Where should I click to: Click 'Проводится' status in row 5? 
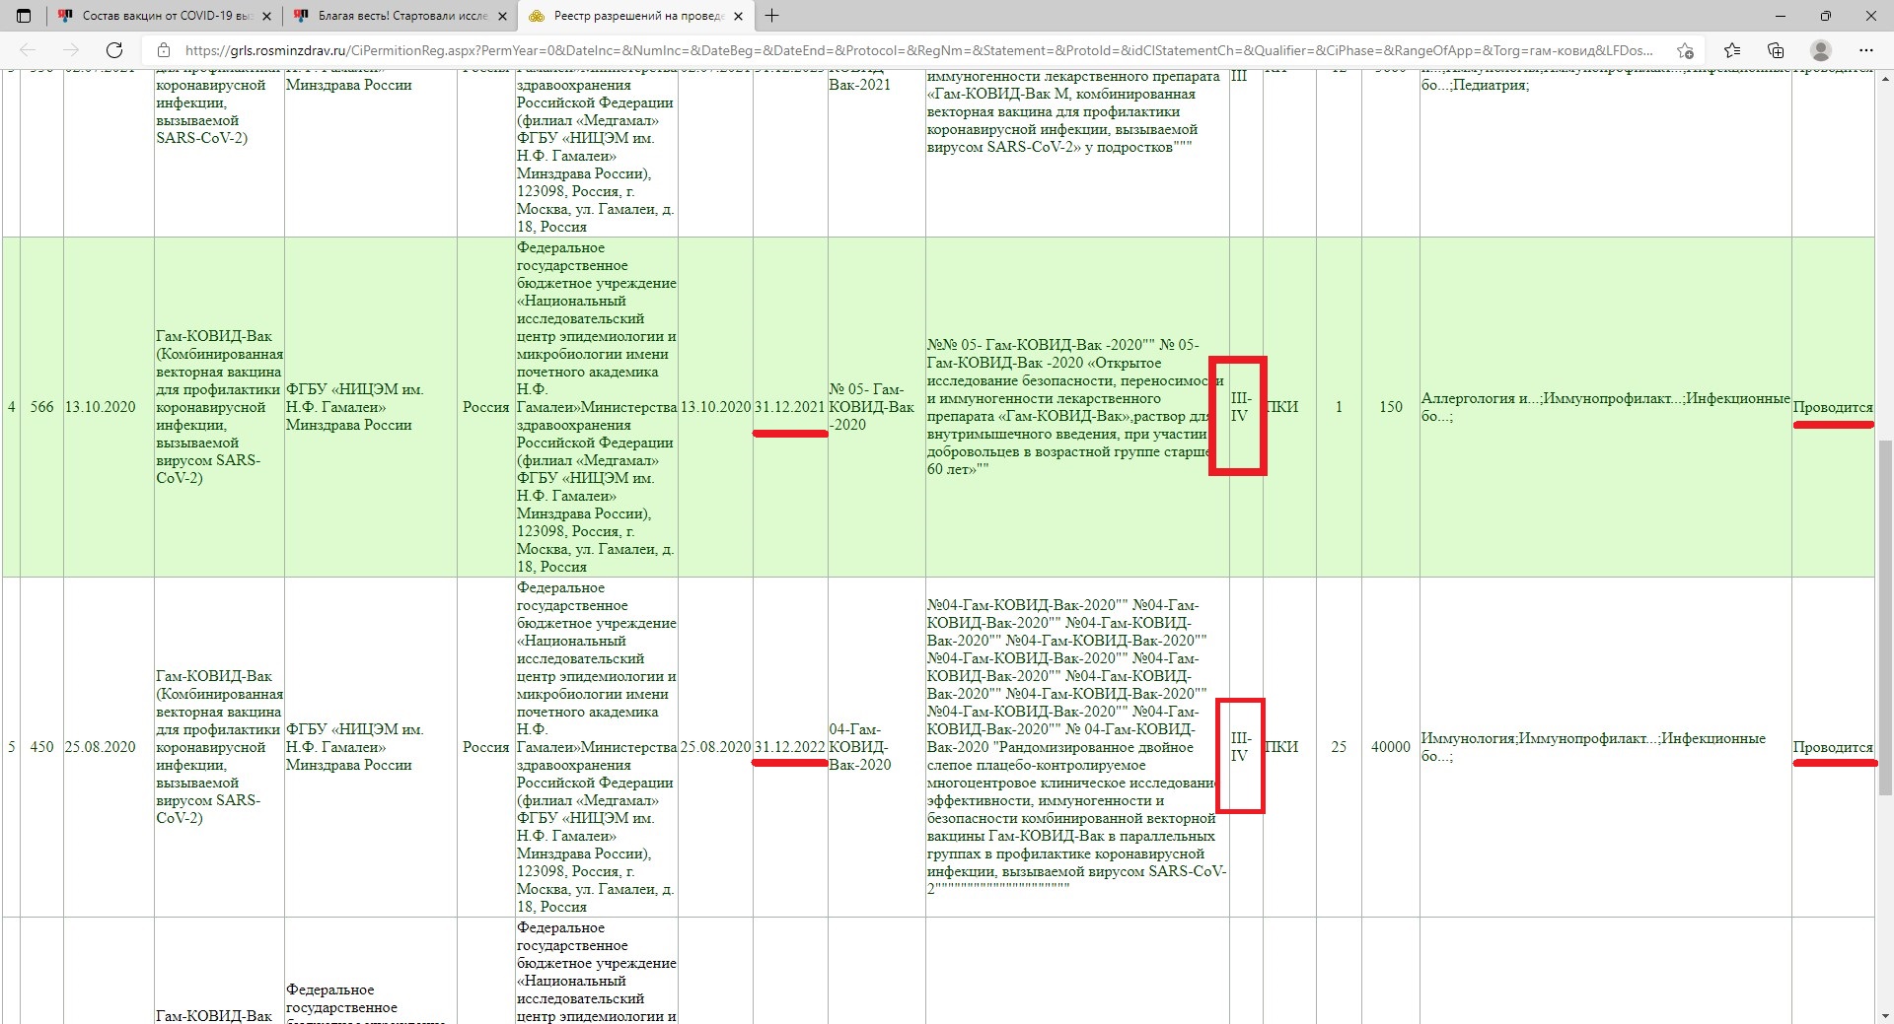click(1833, 747)
